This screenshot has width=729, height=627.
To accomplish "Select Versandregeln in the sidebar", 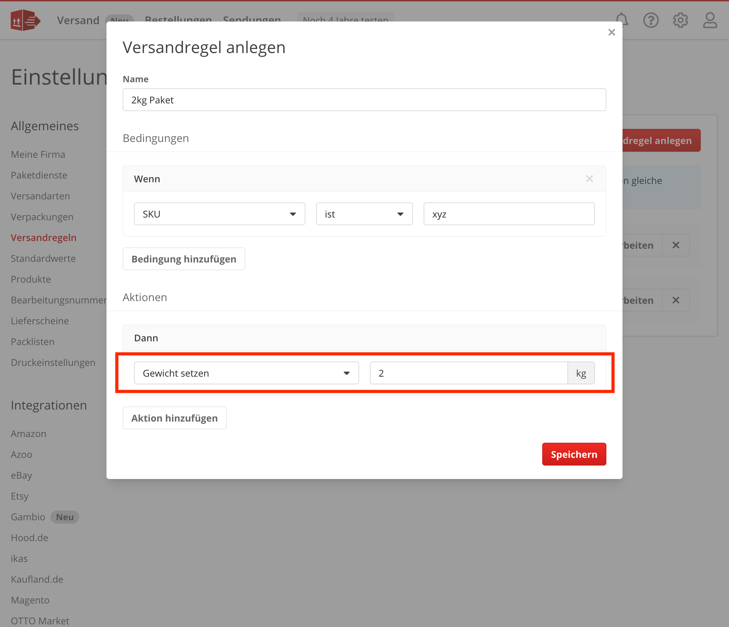I will click(x=44, y=238).
